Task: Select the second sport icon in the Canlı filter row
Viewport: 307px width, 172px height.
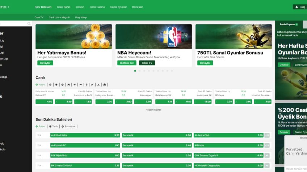Action: [x=50, y=85]
